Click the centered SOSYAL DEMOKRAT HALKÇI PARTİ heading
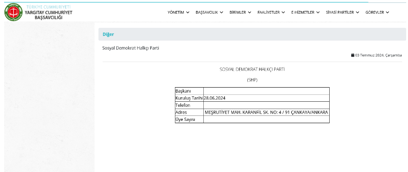This screenshot has width=408, height=172. coord(252,69)
